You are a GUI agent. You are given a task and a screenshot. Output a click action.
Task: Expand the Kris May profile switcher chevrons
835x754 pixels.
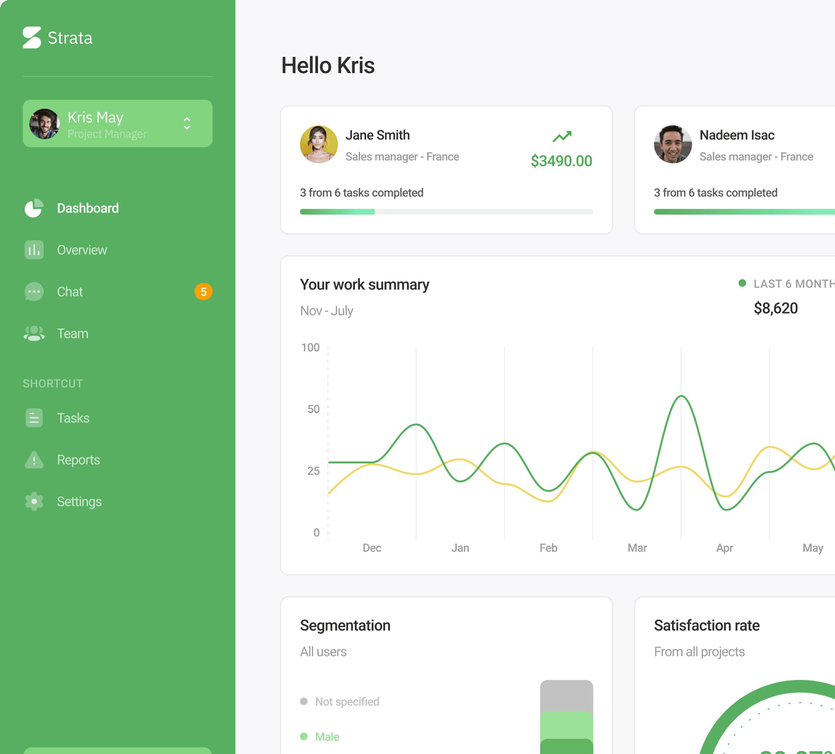coord(187,123)
